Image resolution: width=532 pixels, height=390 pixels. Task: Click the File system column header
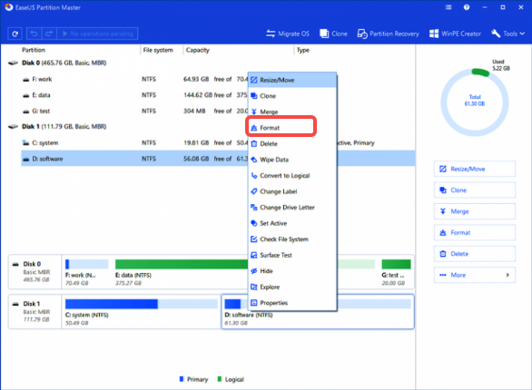(158, 50)
